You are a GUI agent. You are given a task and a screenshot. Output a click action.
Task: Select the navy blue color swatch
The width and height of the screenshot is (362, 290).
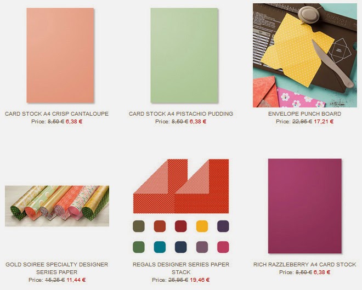[x=181, y=247]
